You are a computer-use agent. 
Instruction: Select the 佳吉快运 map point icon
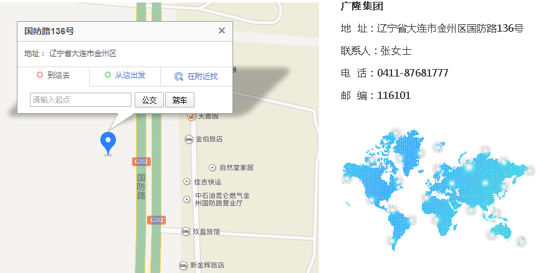pyautogui.click(x=186, y=182)
